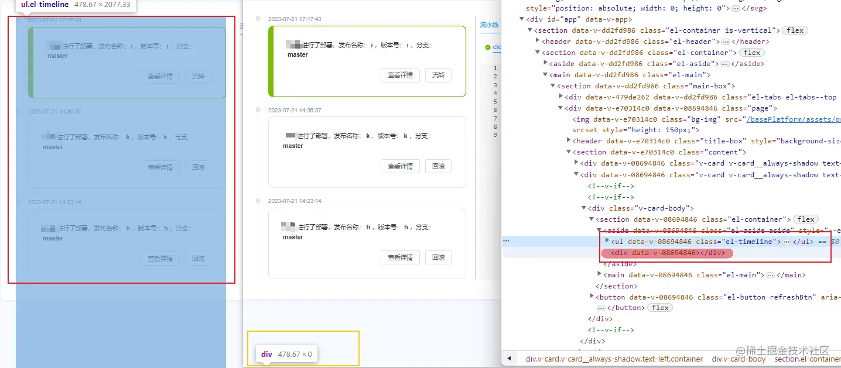
Task: Expand the ul el-timeline node
Action: point(607,240)
